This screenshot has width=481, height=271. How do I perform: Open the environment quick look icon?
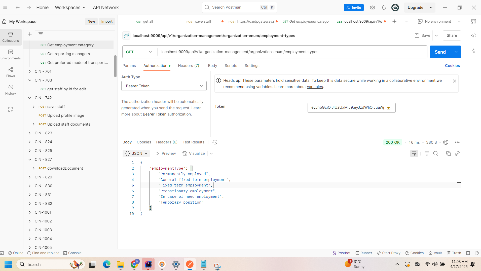pyautogui.click(x=474, y=21)
